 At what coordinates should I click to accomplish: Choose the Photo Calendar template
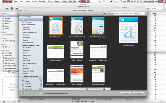click(77, 73)
